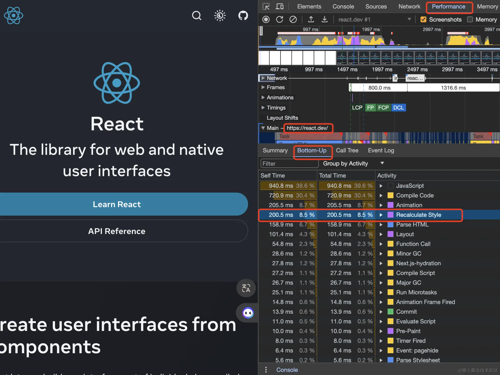
Task: Switch to the Sources panel tab
Action: pos(376,6)
